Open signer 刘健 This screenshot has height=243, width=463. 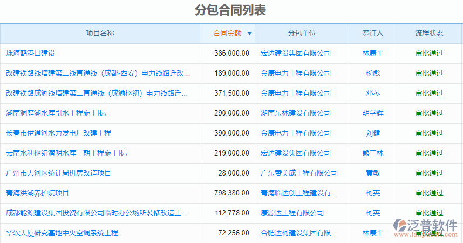coord(373,133)
